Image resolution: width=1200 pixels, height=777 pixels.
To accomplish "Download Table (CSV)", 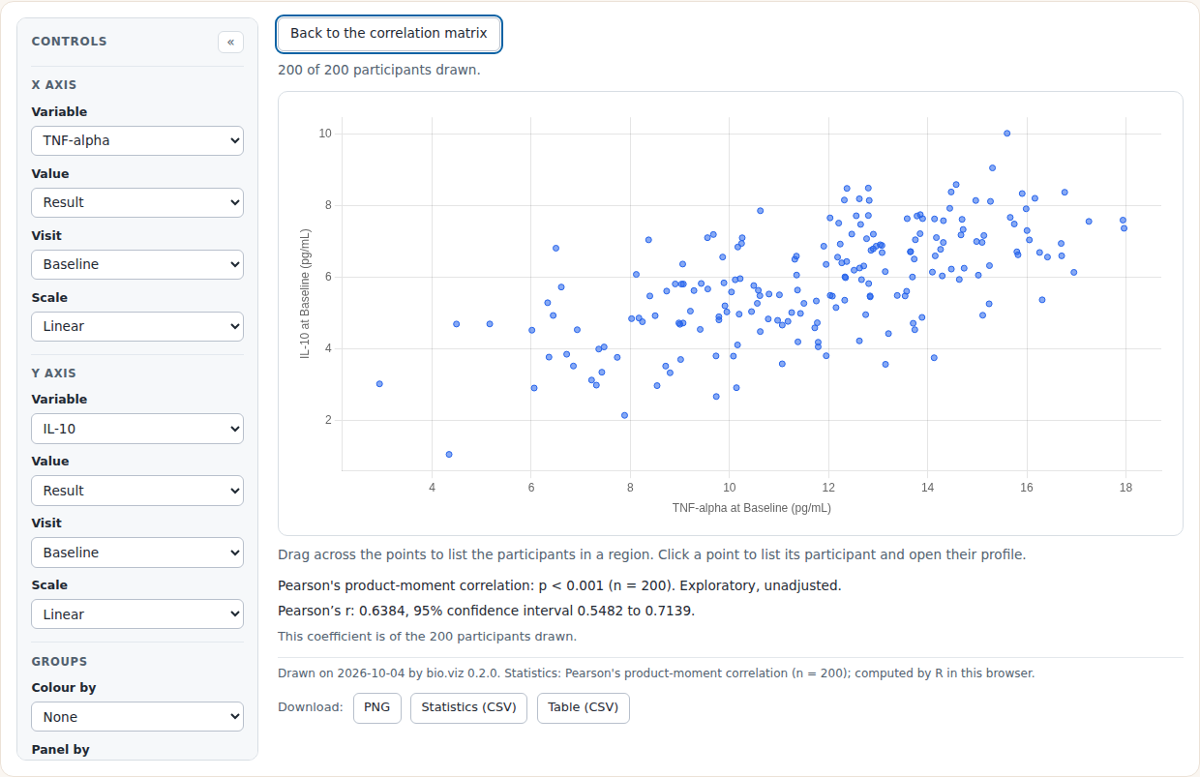I will coord(583,707).
